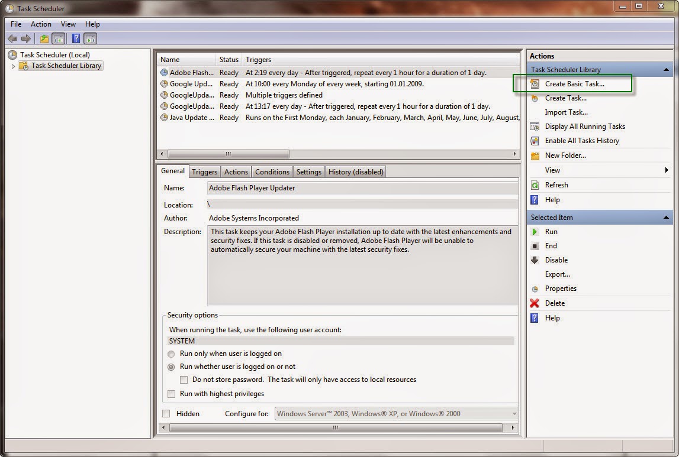
Task: Click the Name field 'Adobe Flash Player Updater'
Action: pyautogui.click(x=363, y=188)
